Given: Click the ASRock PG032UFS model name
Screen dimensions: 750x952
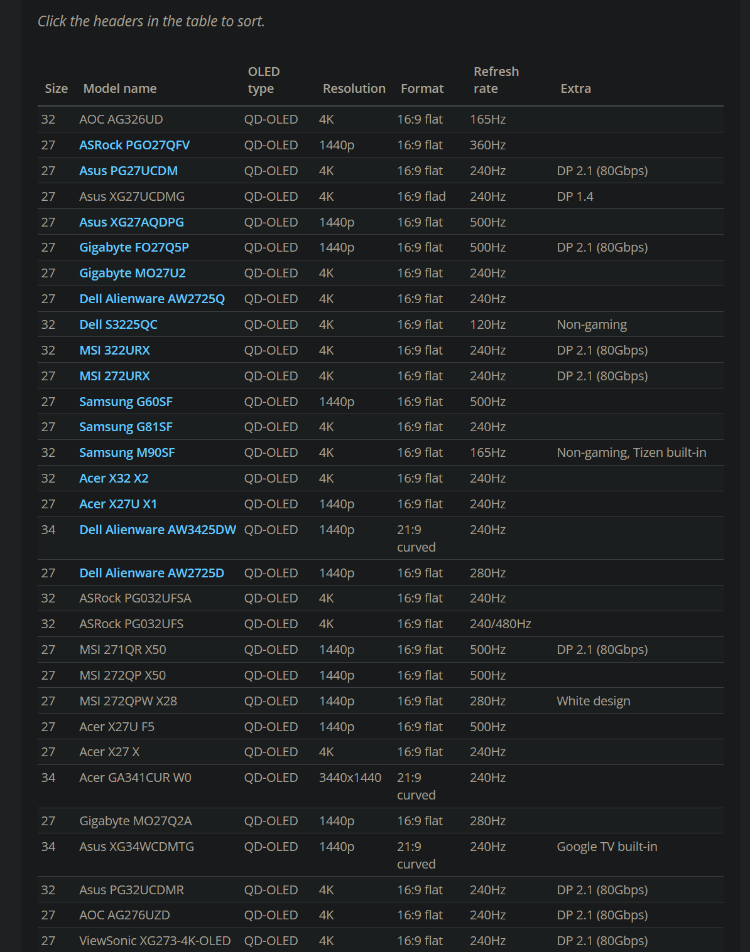Looking at the screenshot, I should click(131, 624).
